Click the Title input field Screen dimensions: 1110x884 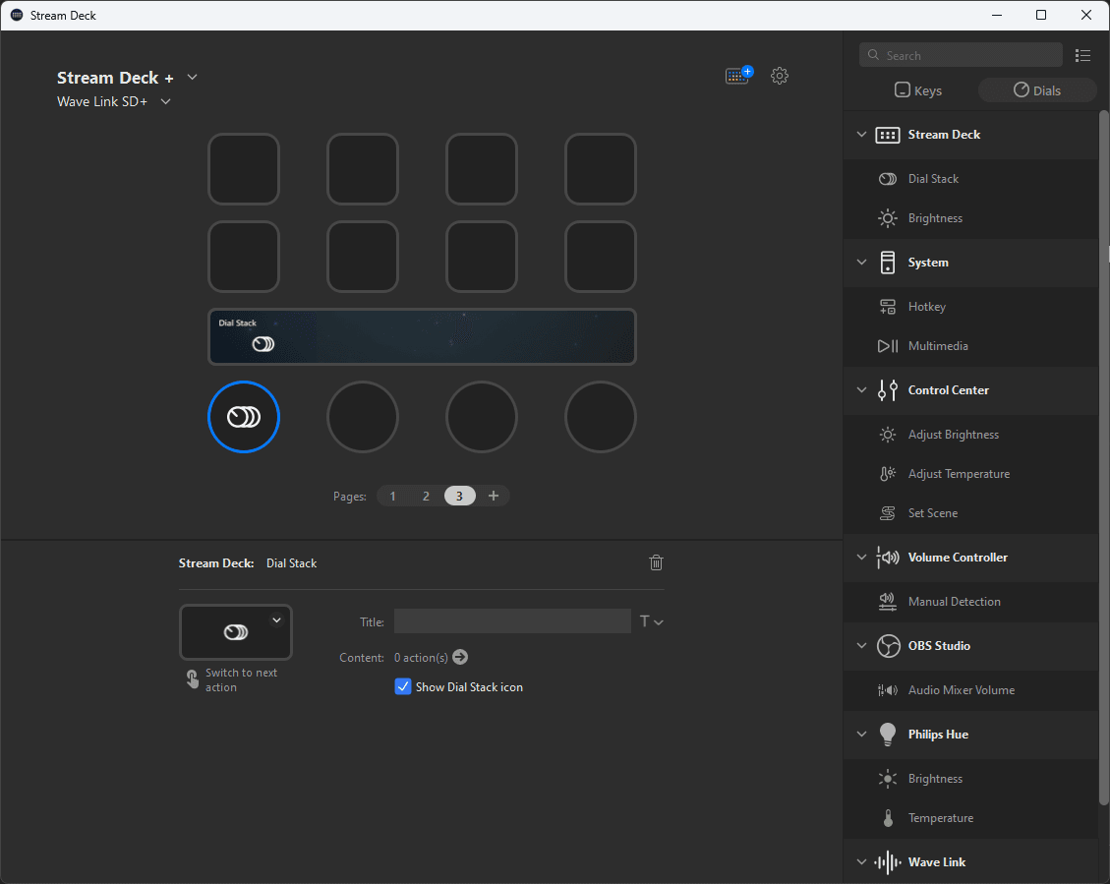click(x=511, y=621)
